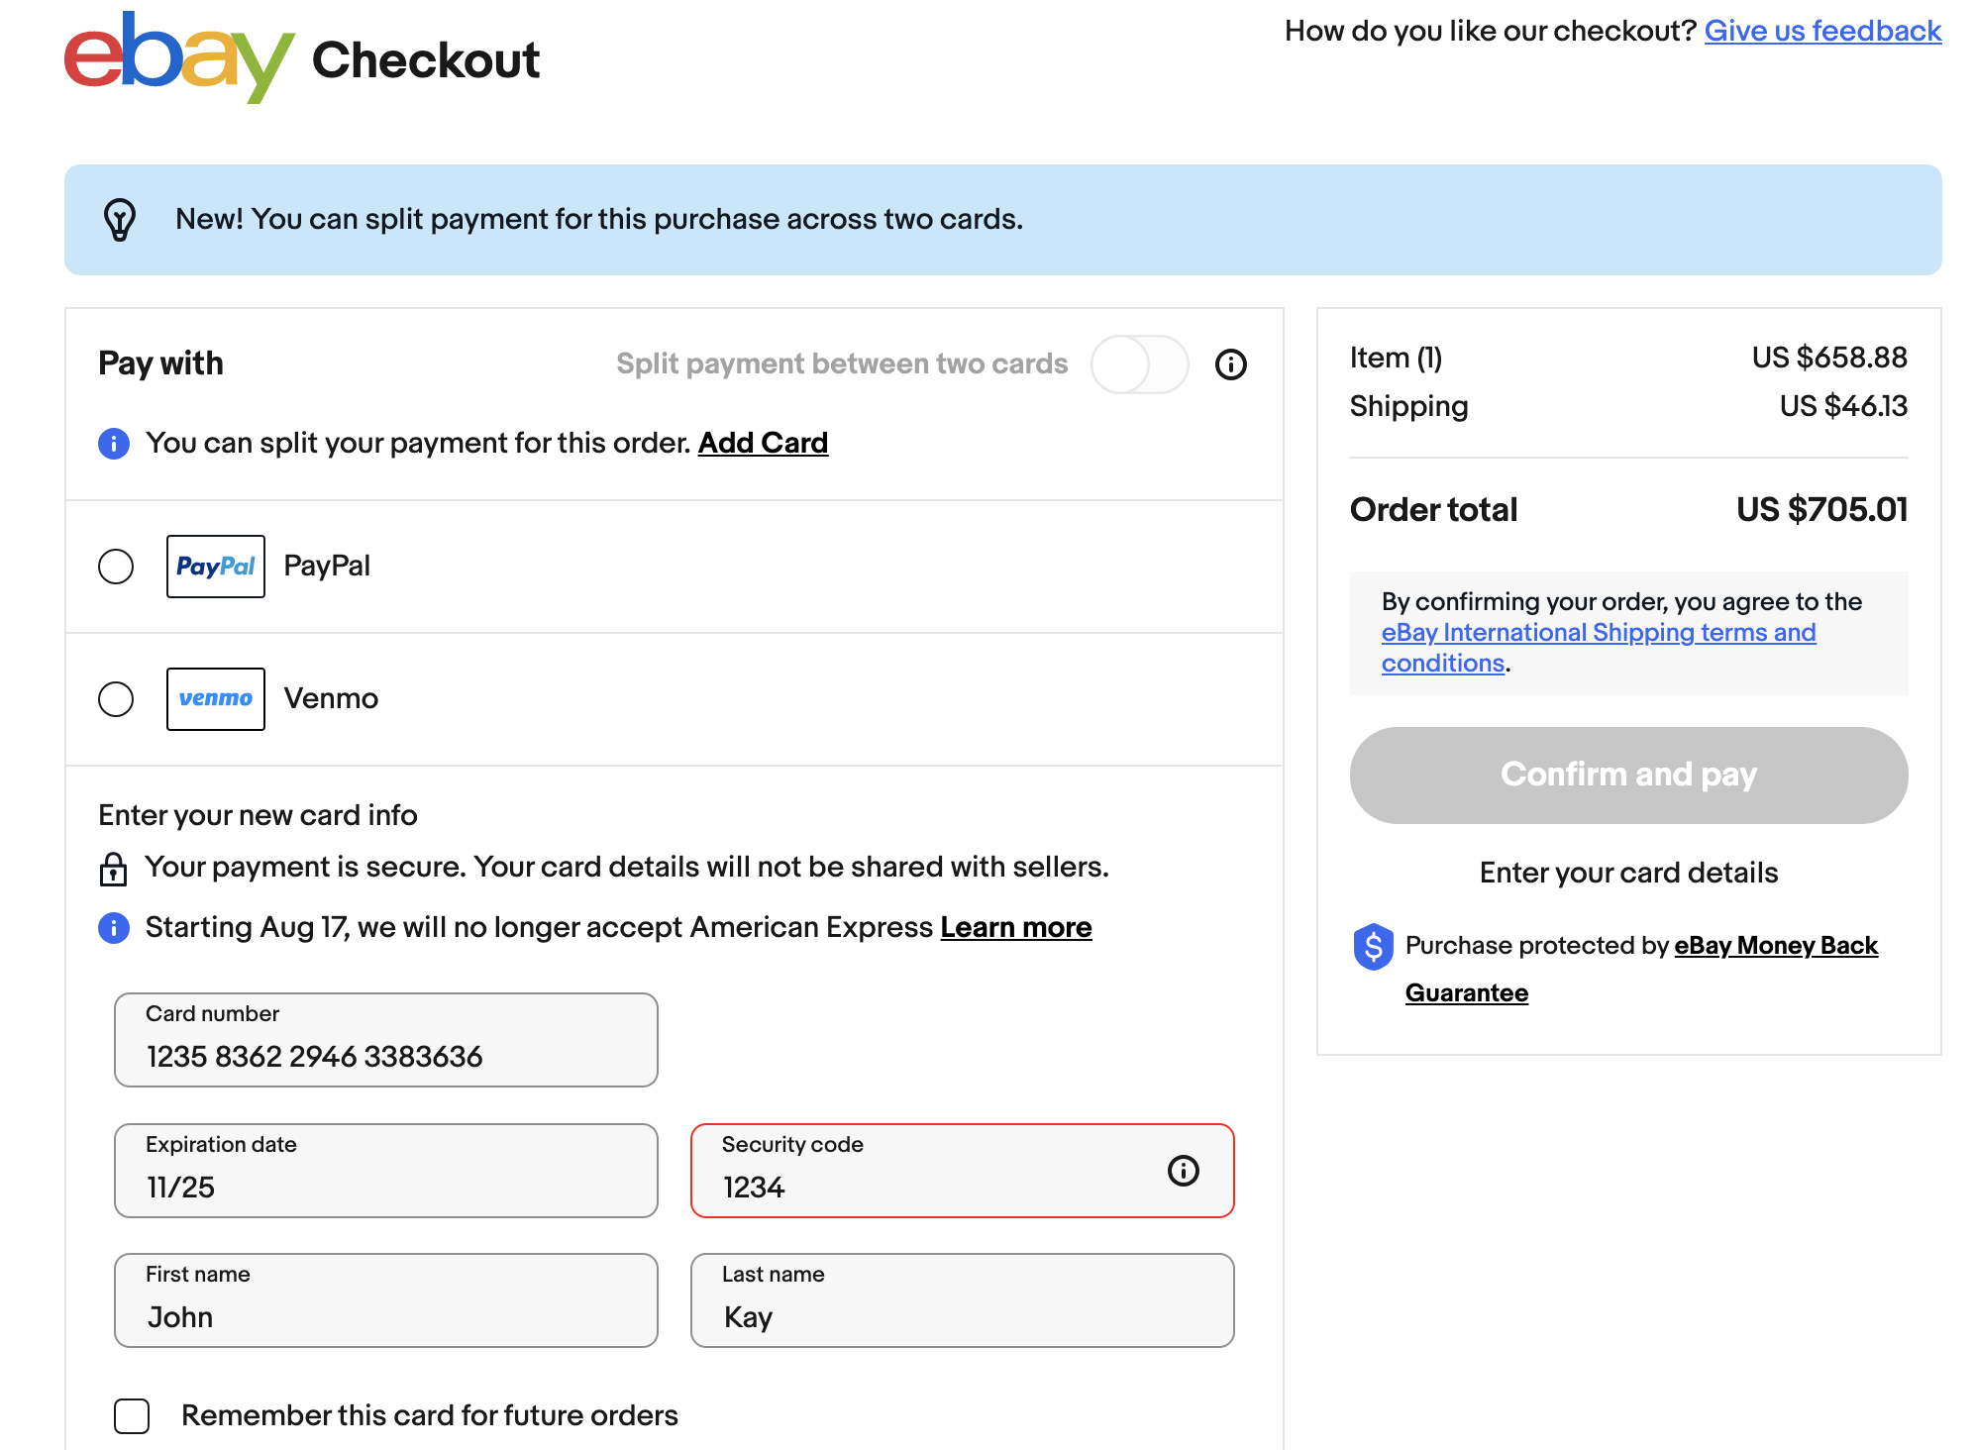Click into the Card number field
This screenshot has height=1450, width=1974.
[386, 1041]
